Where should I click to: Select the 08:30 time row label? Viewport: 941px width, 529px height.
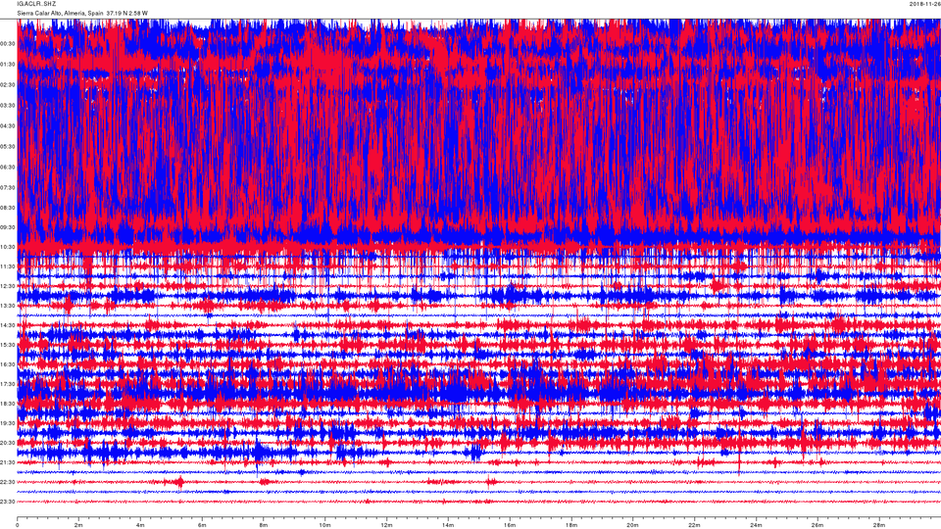click(x=8, y=208)
